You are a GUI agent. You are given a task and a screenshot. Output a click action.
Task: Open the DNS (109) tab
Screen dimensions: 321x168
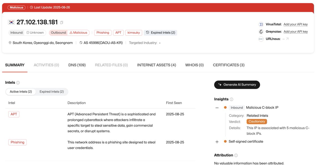pos(77,65)
